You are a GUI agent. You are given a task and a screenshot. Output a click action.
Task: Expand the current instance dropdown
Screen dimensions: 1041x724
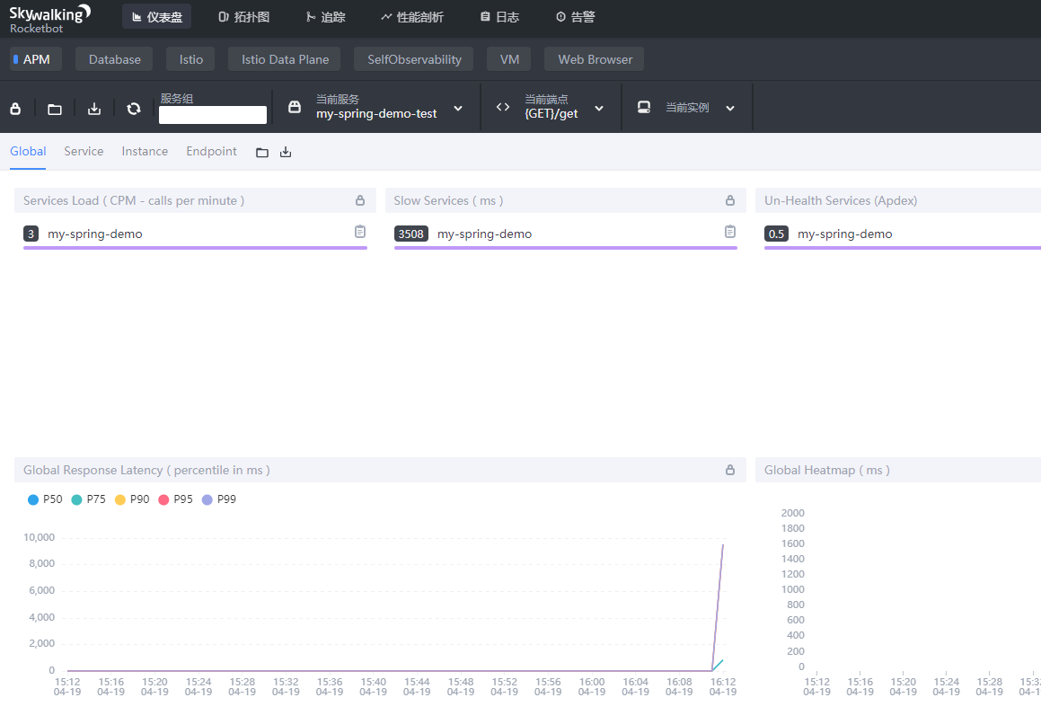pyautogui.click(x=688, y=108)
